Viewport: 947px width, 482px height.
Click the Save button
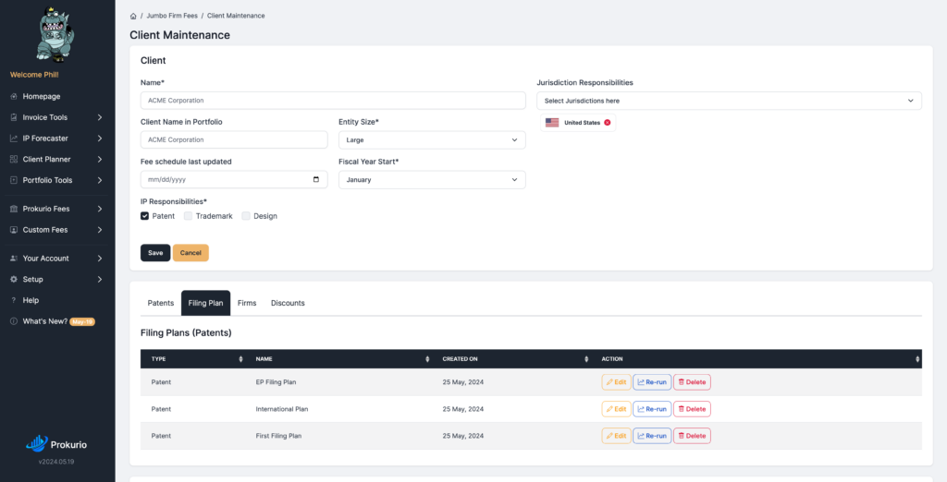(x=155, y=253)
